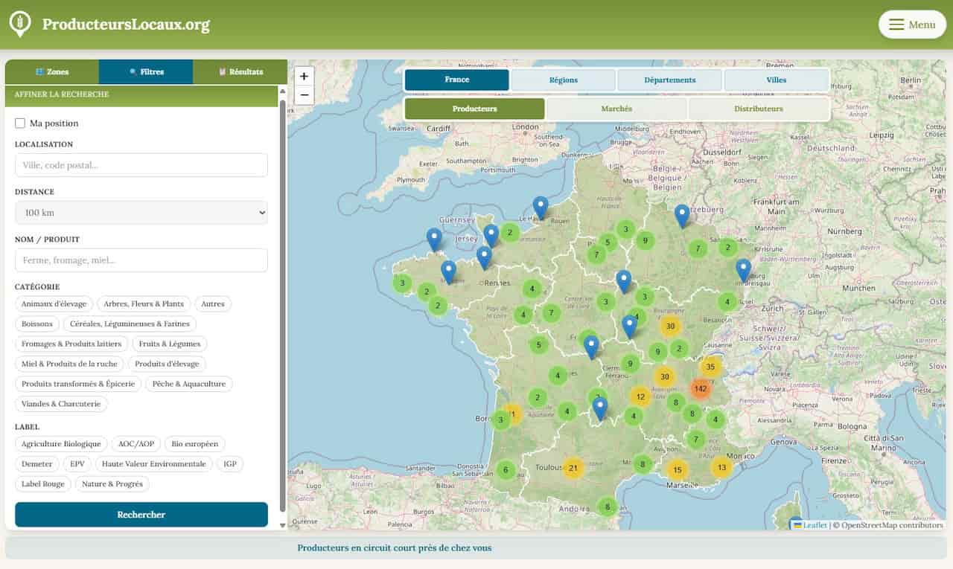
Task: Open the OpenStreetMap contributors link
Action: pos(892,525)
